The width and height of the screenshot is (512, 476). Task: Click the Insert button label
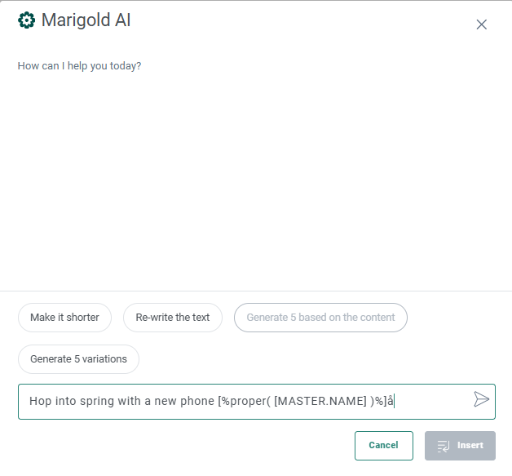(470, 446)
